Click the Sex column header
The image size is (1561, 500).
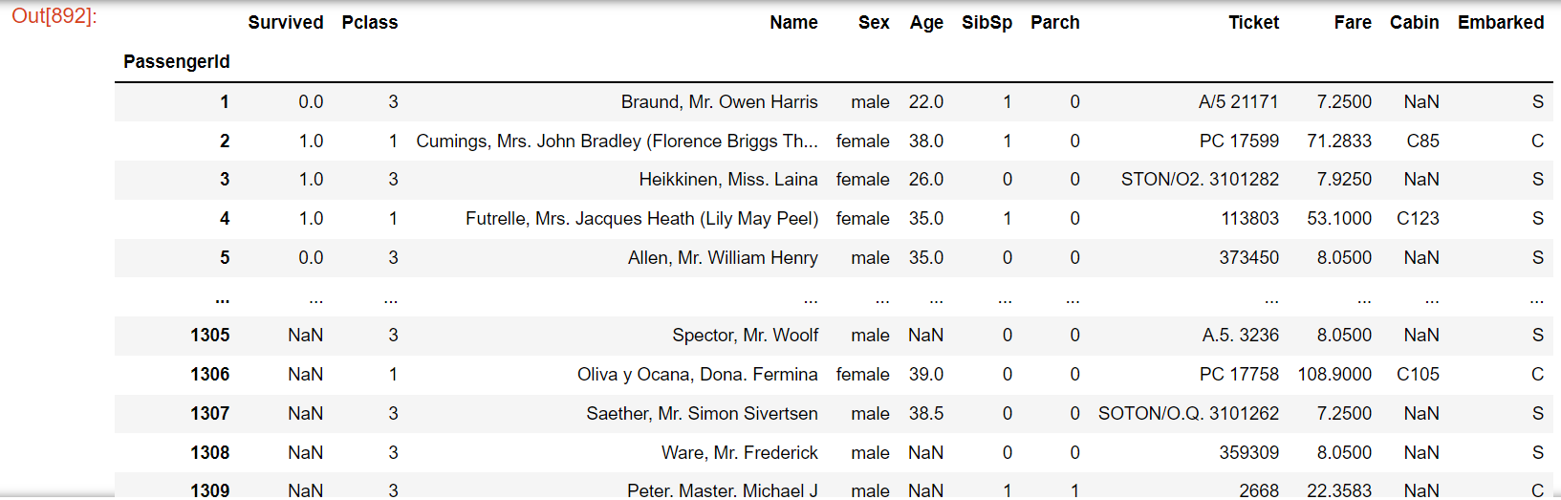pyautogui.click(x=874, y=23)
